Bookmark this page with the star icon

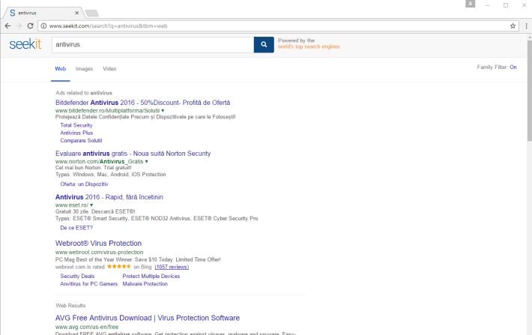[x=513, y=25]
